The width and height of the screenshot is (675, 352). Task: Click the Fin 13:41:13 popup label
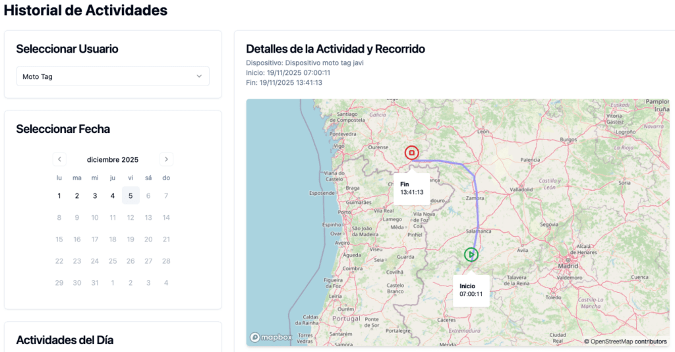[411, 188]
